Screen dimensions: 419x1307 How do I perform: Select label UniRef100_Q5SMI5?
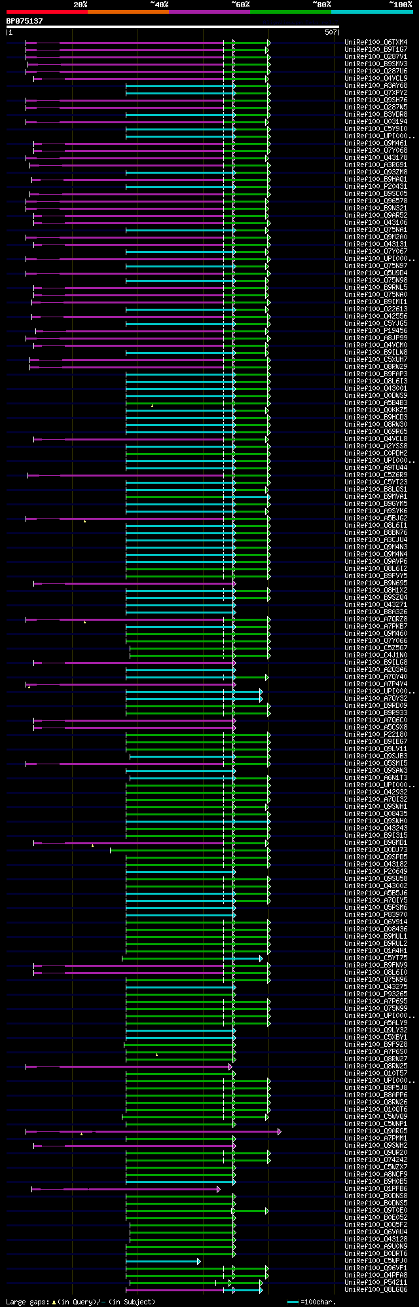click(376, 764)
